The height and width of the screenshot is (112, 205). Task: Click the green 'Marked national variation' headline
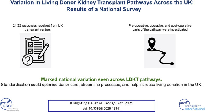coord(102,79)
